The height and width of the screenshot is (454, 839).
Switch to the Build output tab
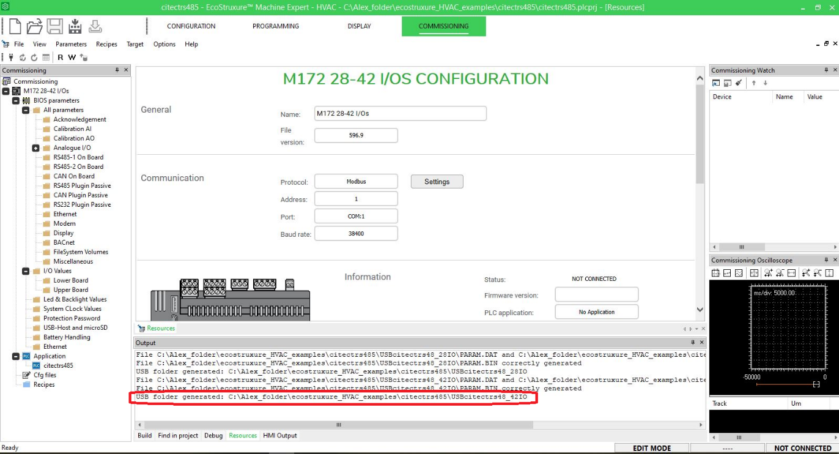[x=145, y=436]
